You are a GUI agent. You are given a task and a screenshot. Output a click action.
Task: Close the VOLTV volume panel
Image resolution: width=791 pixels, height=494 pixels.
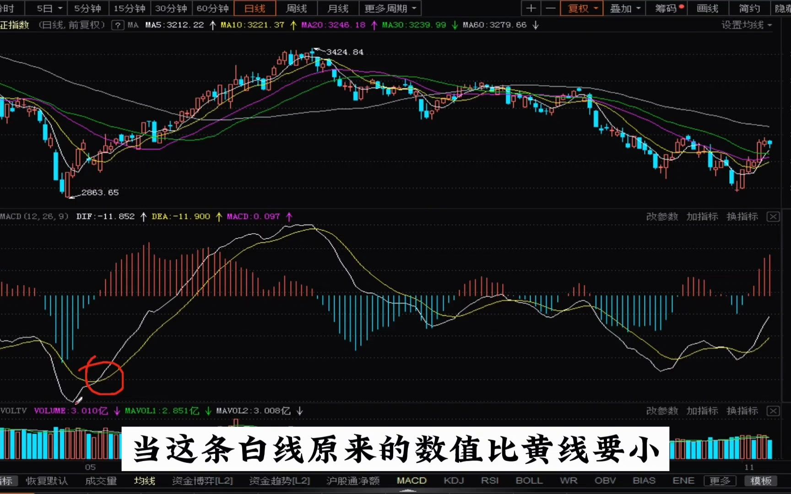click(773, 411)
